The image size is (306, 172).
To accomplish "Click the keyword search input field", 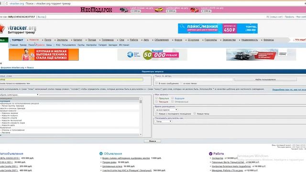I will point(71,79).
